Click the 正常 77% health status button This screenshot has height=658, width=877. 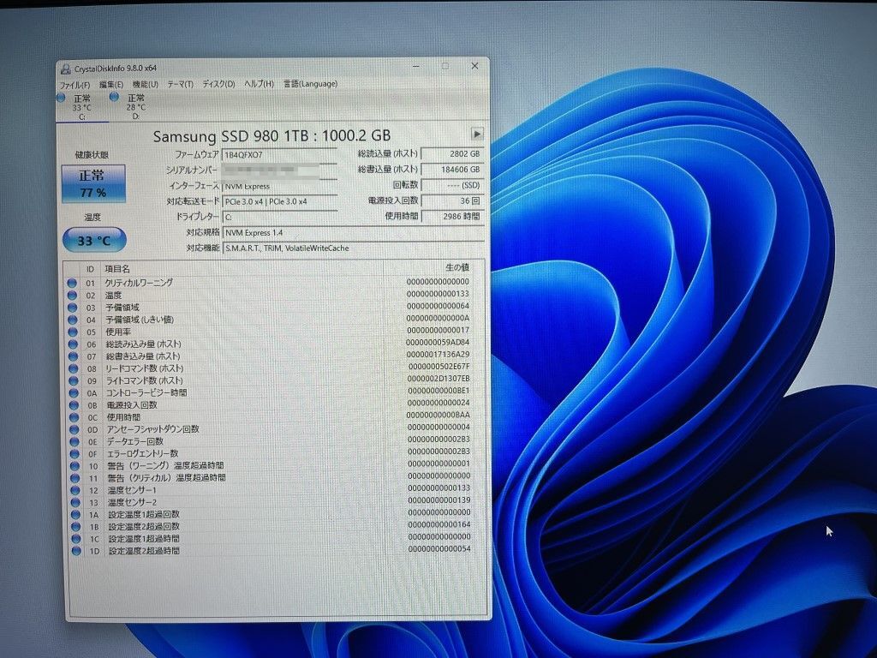tap(95, 182)
